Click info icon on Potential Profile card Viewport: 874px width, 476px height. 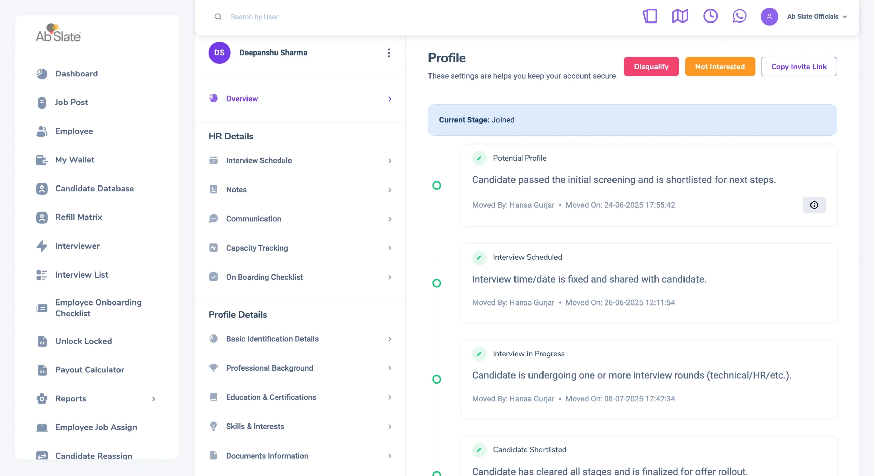(814, 205)
